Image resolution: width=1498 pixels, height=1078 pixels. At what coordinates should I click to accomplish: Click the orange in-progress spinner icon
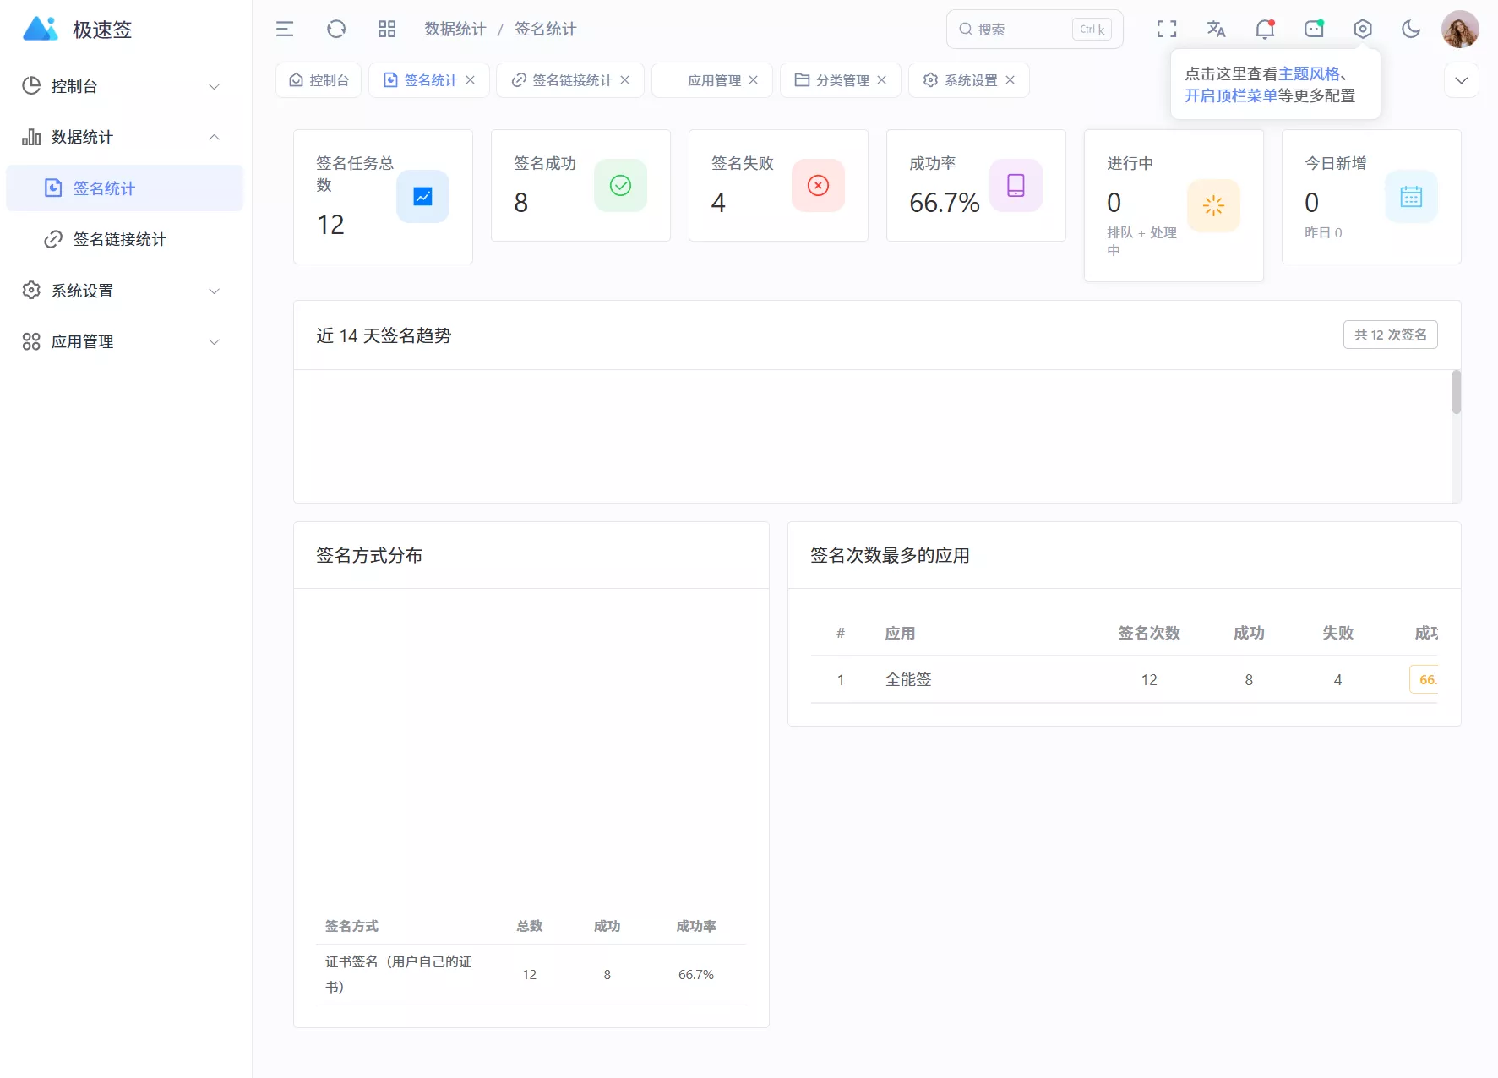(1213, 205)
